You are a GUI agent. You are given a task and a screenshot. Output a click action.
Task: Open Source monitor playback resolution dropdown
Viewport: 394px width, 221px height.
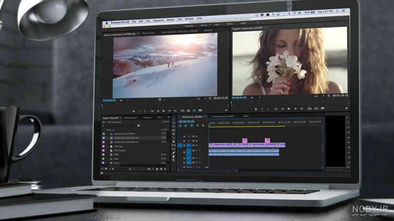[201, 99]
